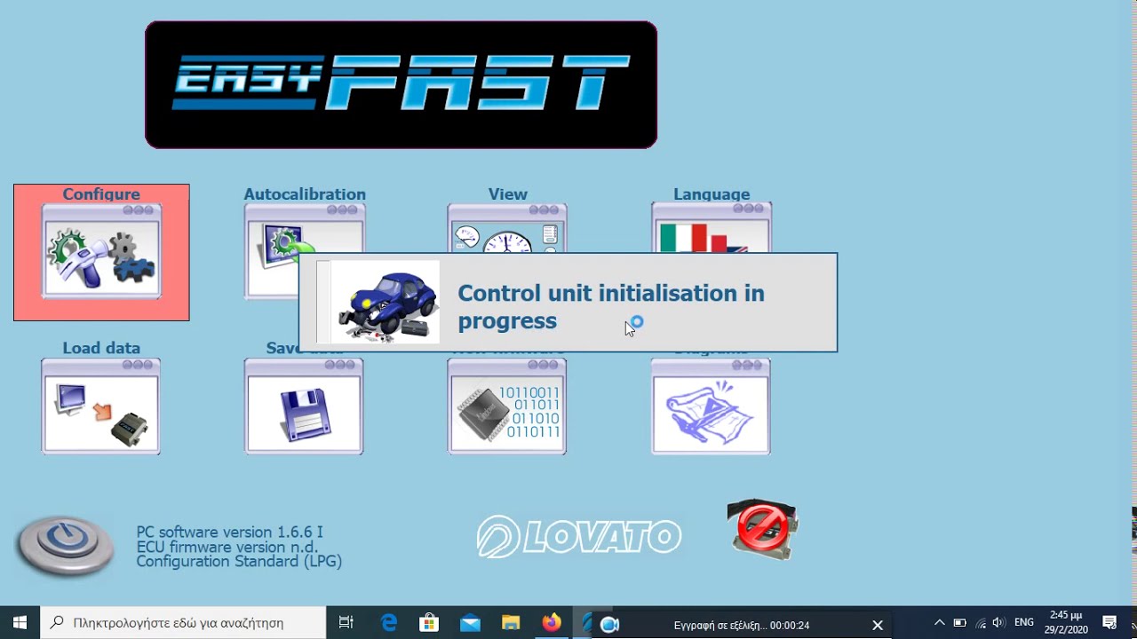Open File Explorer from the taskbar
This screenshot has height=639, width=1137.
tap(511, 623)
